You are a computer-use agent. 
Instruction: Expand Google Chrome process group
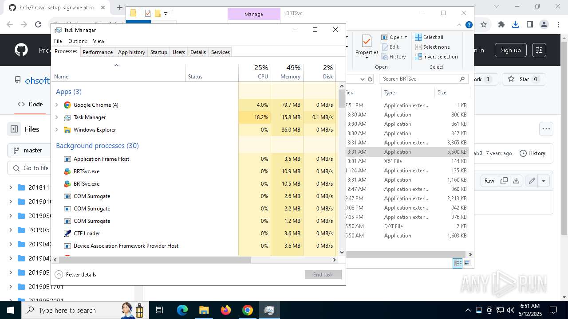[x=56, y=105]
